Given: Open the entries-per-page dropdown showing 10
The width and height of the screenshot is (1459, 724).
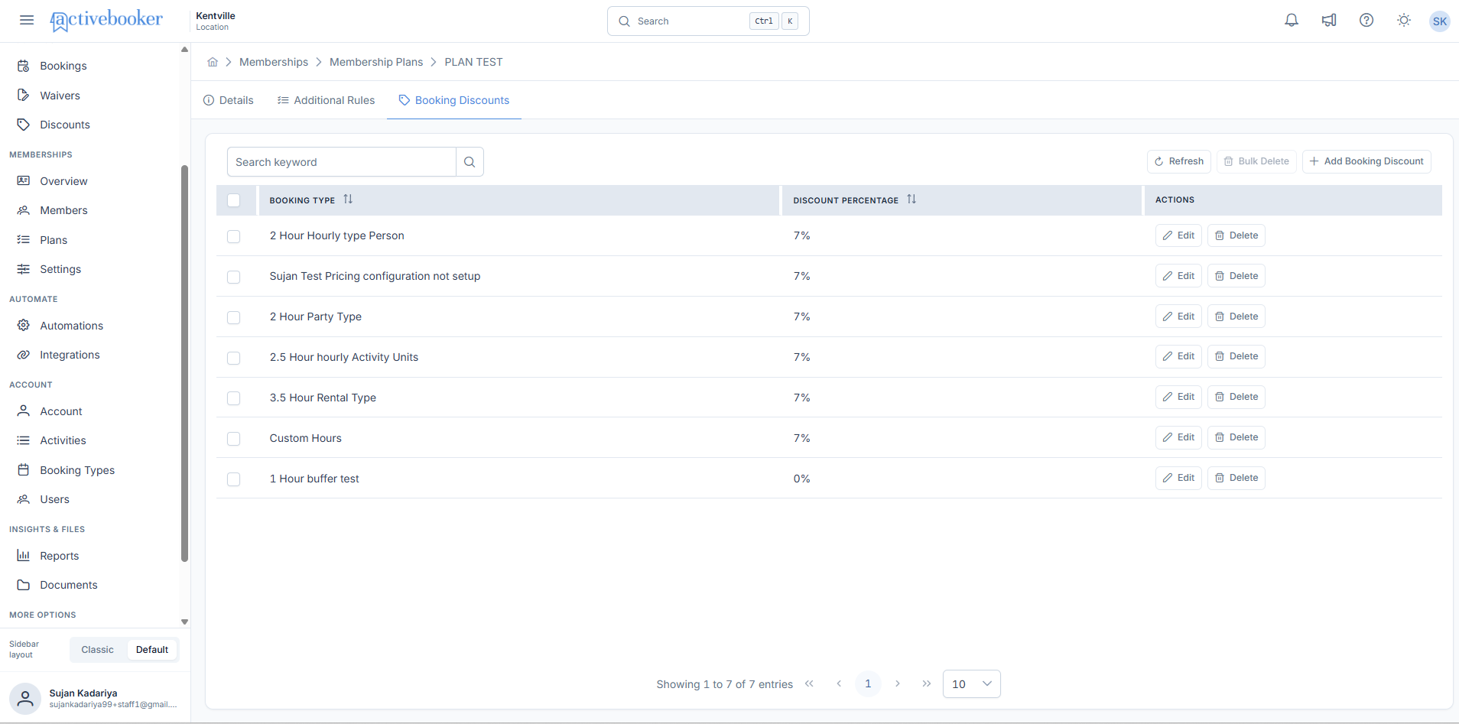Looking at the screenshot, I should click(972, 683).
